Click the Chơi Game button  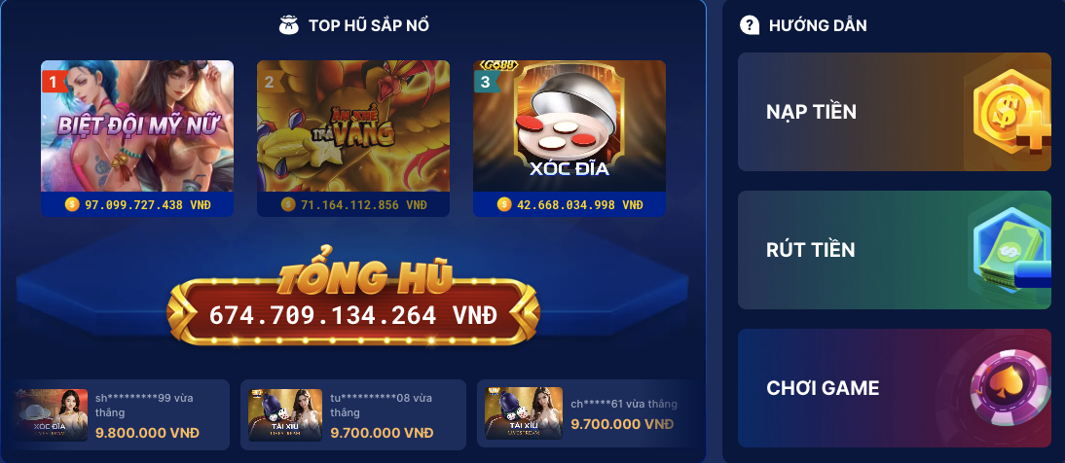tap(895, 388)
